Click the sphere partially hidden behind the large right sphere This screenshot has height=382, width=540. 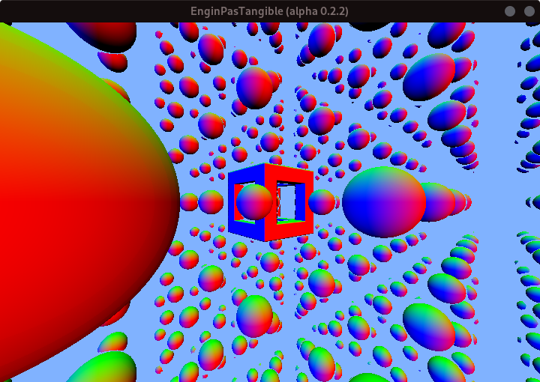(x=442, y=202)
